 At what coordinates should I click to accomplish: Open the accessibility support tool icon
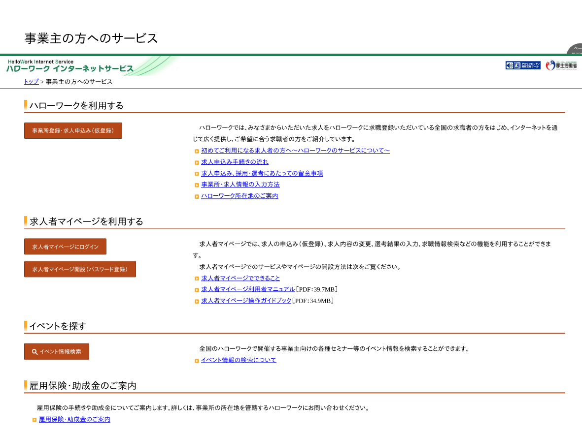pos(522,65)
